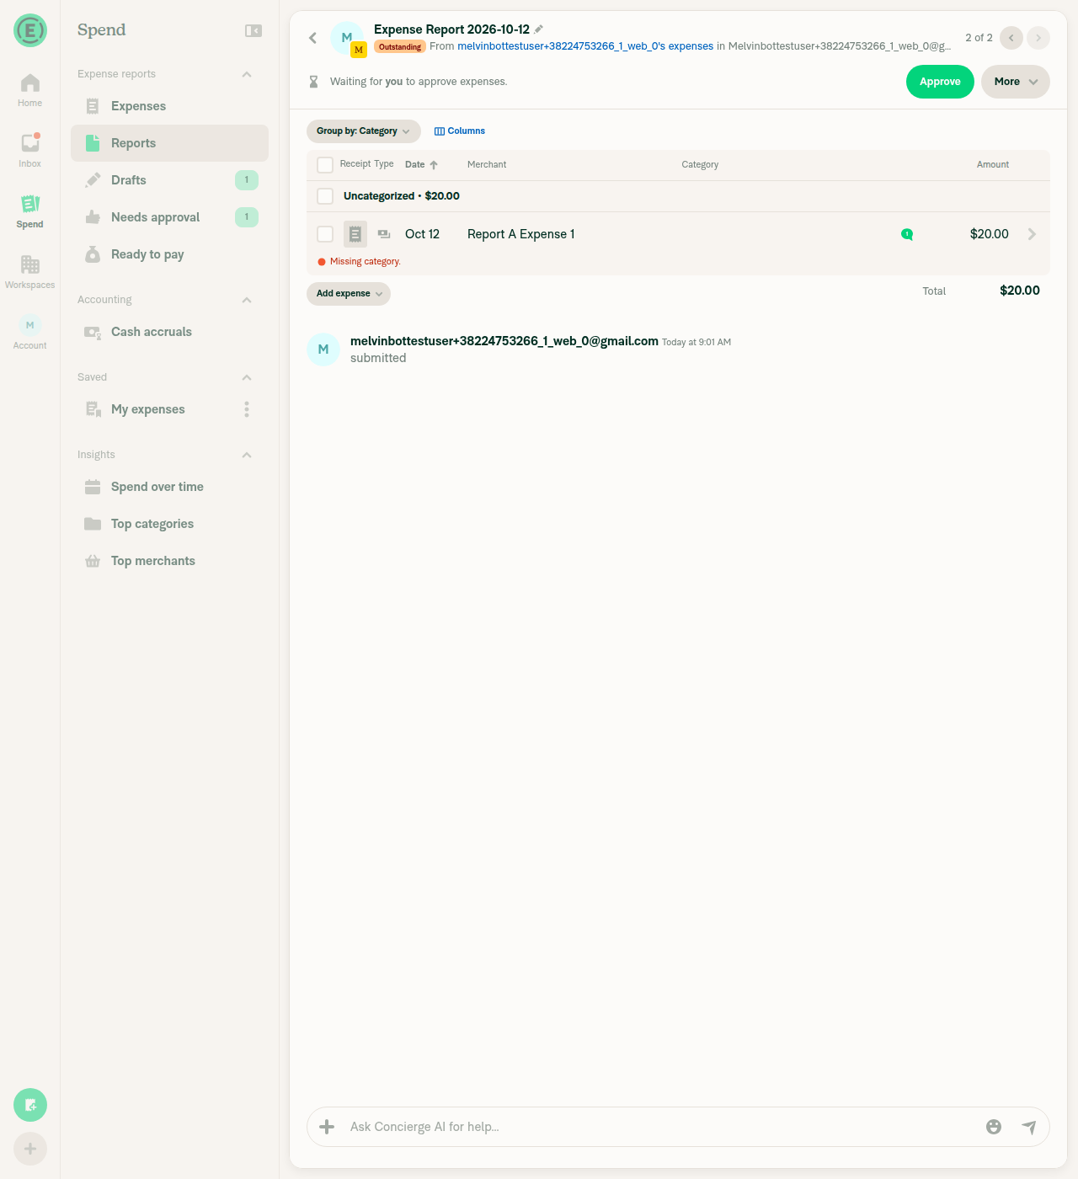Open the Workspaces icon in the sidebar

(x=29, y=272)
